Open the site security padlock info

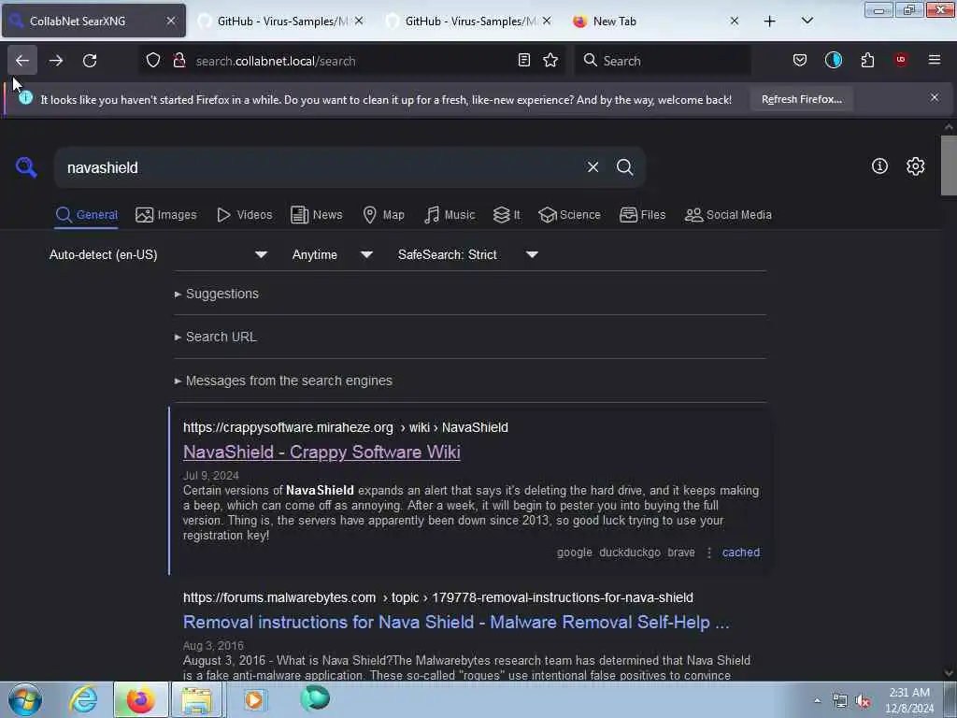click(x=179, y=61)
